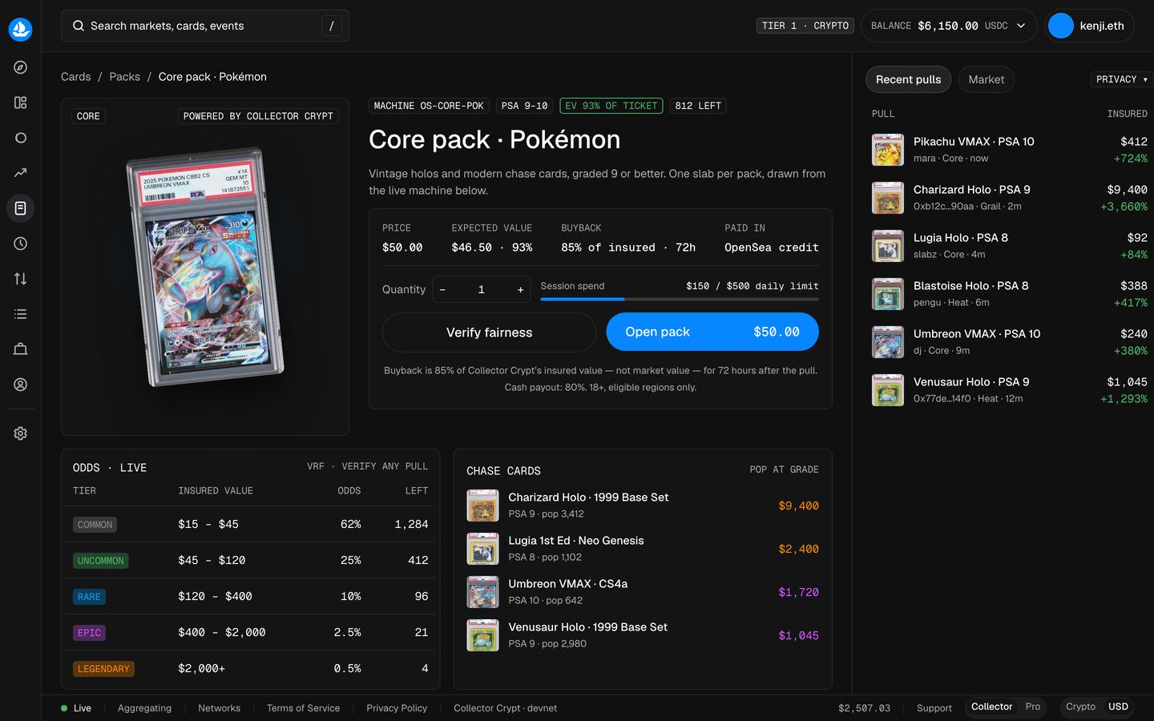The height and width of the screenshot is (721, 1154).
Task: Select USD currency display
Action: (1118, 707)
